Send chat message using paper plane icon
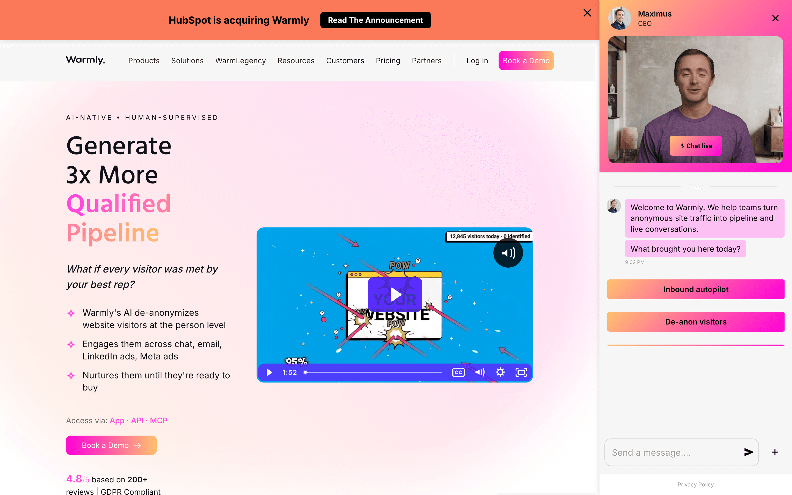Screen dimensions: 792x495 [x=749, y=452]
